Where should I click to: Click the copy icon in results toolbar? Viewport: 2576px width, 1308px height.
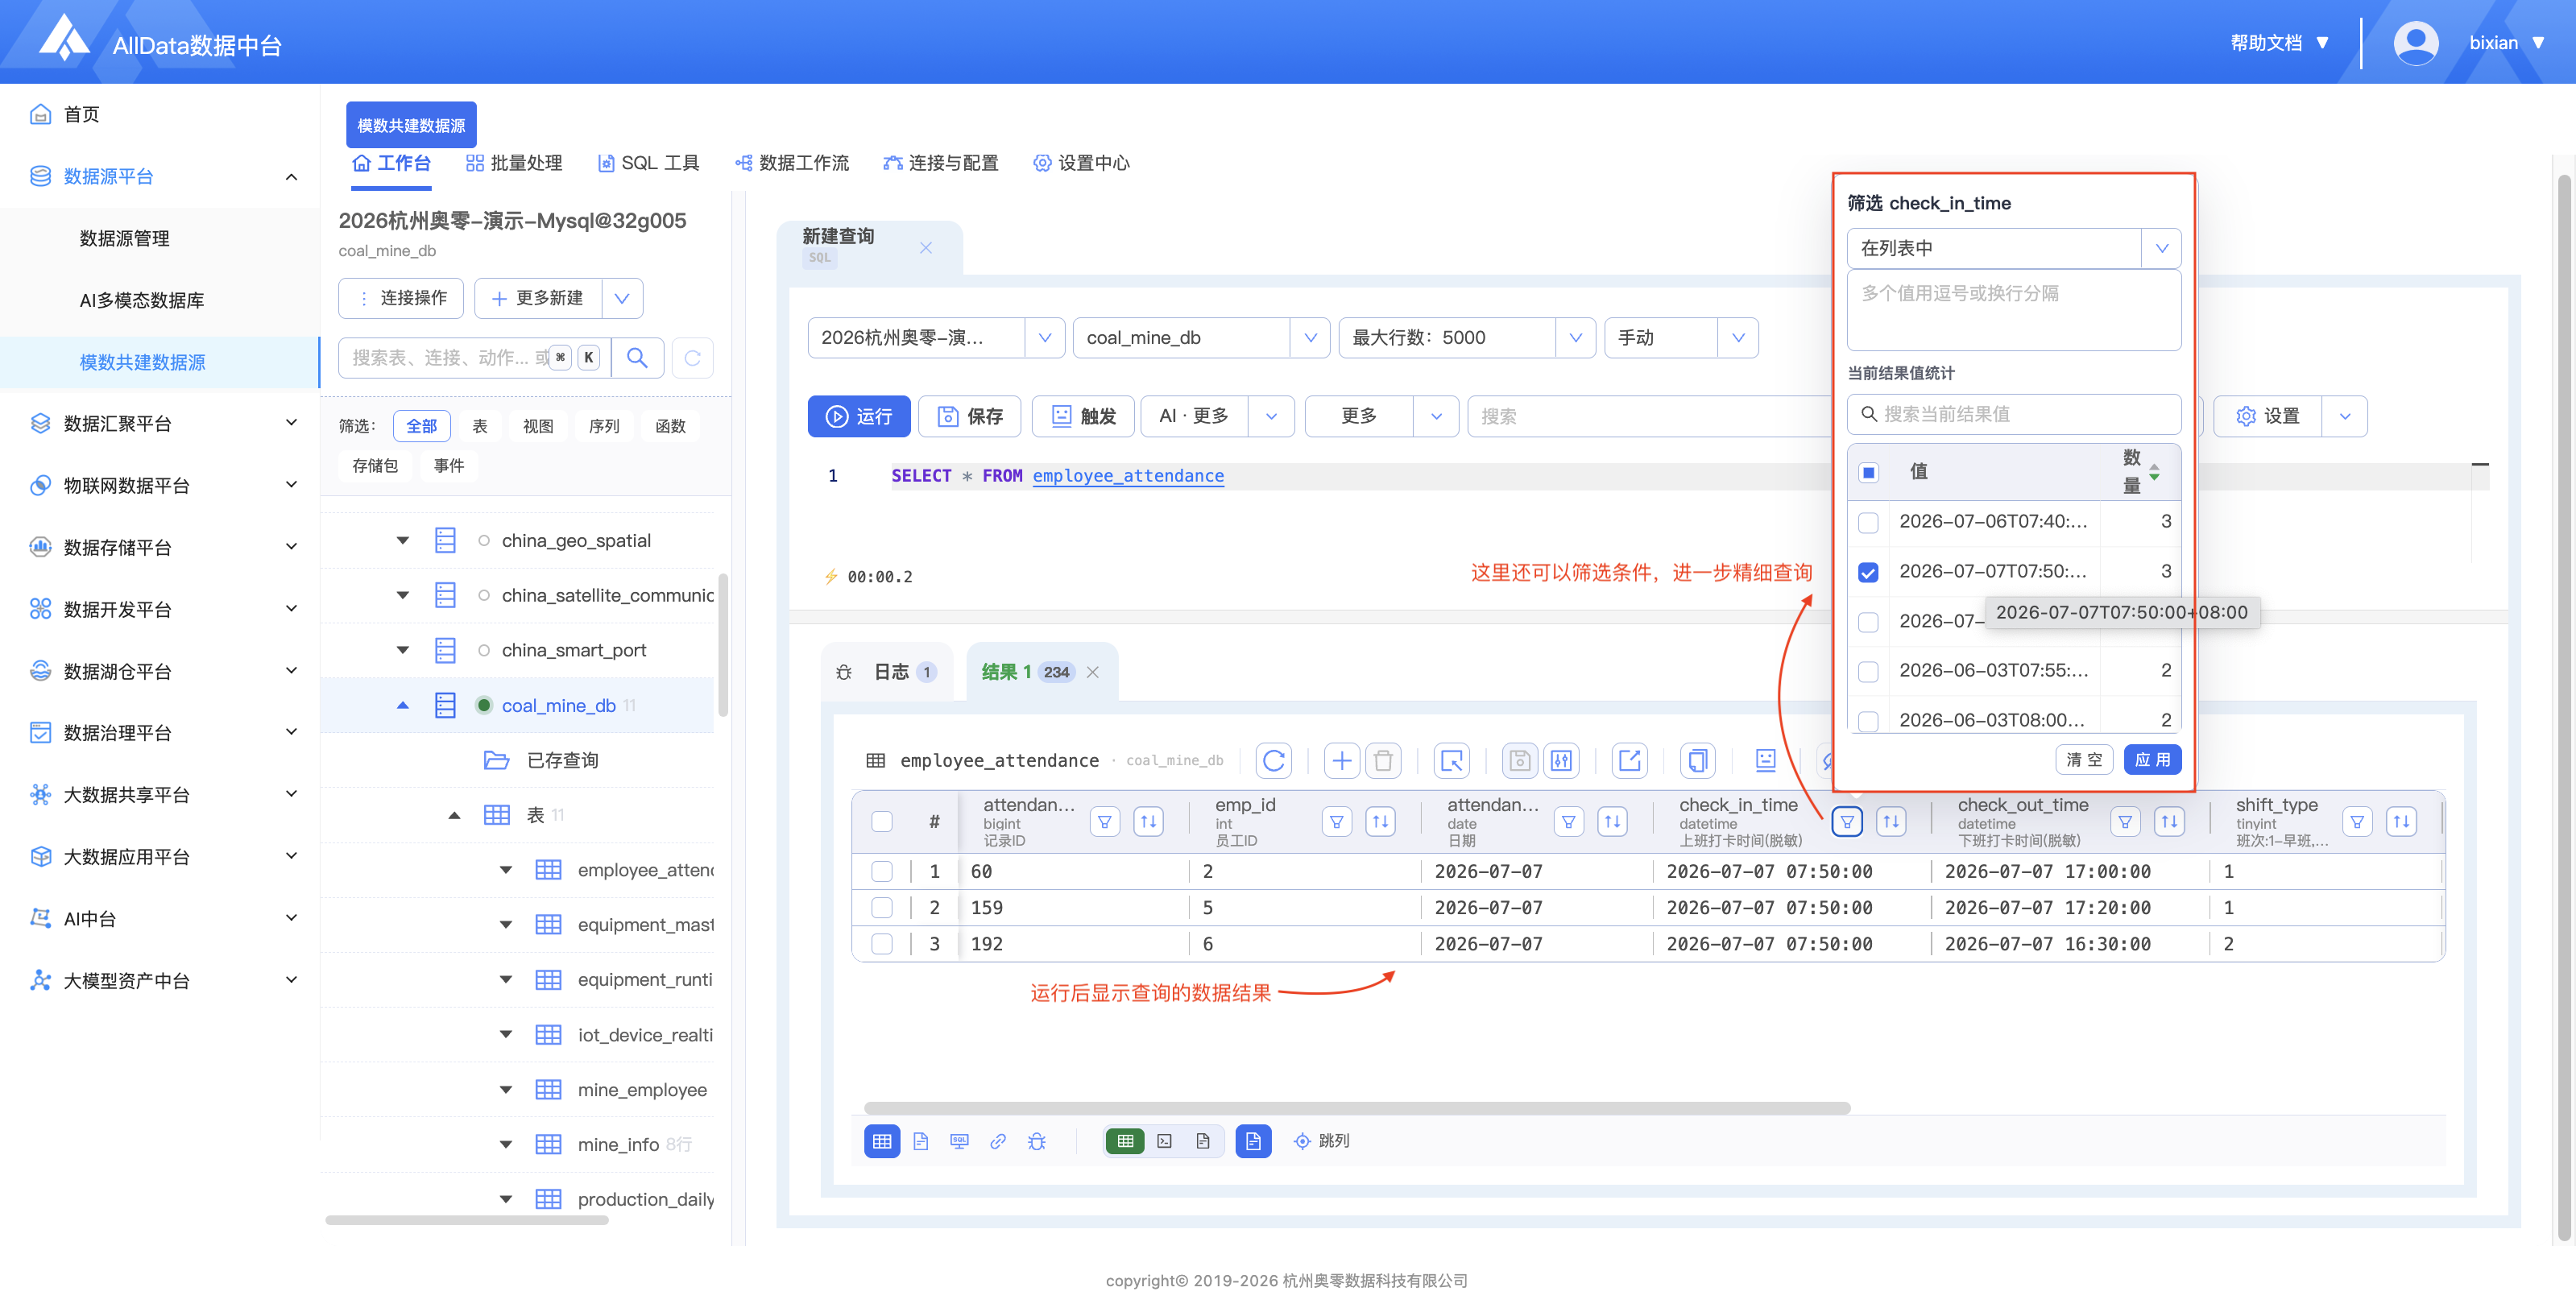point(1697,760)
